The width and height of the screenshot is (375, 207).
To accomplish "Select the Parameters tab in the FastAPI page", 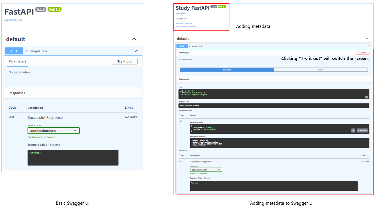I will tap(17, 61).
